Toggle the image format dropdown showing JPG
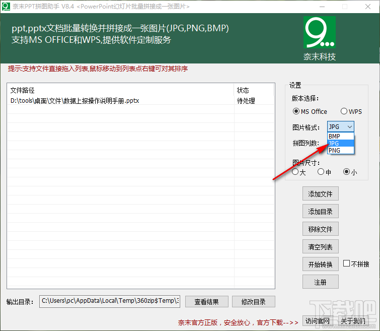Viewport: 380px width, 331px height. point(341,126)
